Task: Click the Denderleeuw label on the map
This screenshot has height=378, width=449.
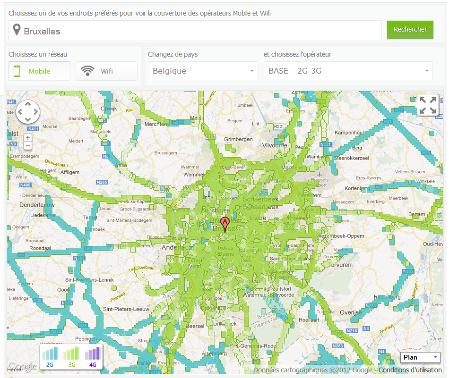Action: pyautogui.click(x=37, y=205)
